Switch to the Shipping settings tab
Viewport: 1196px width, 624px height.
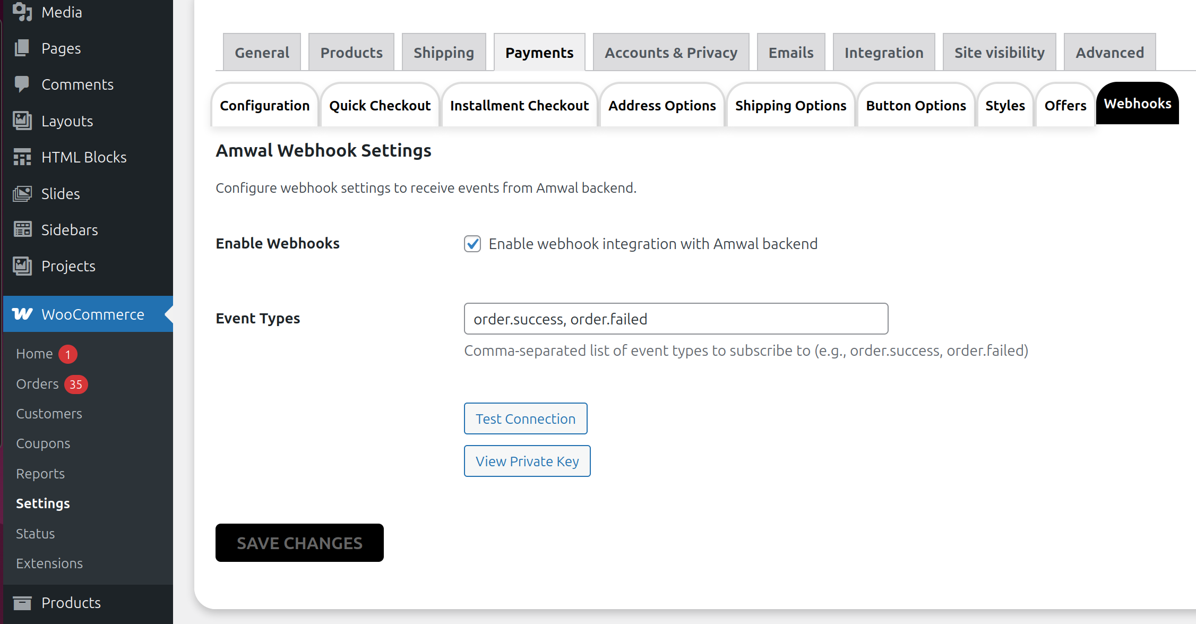[x=444, y=53]
